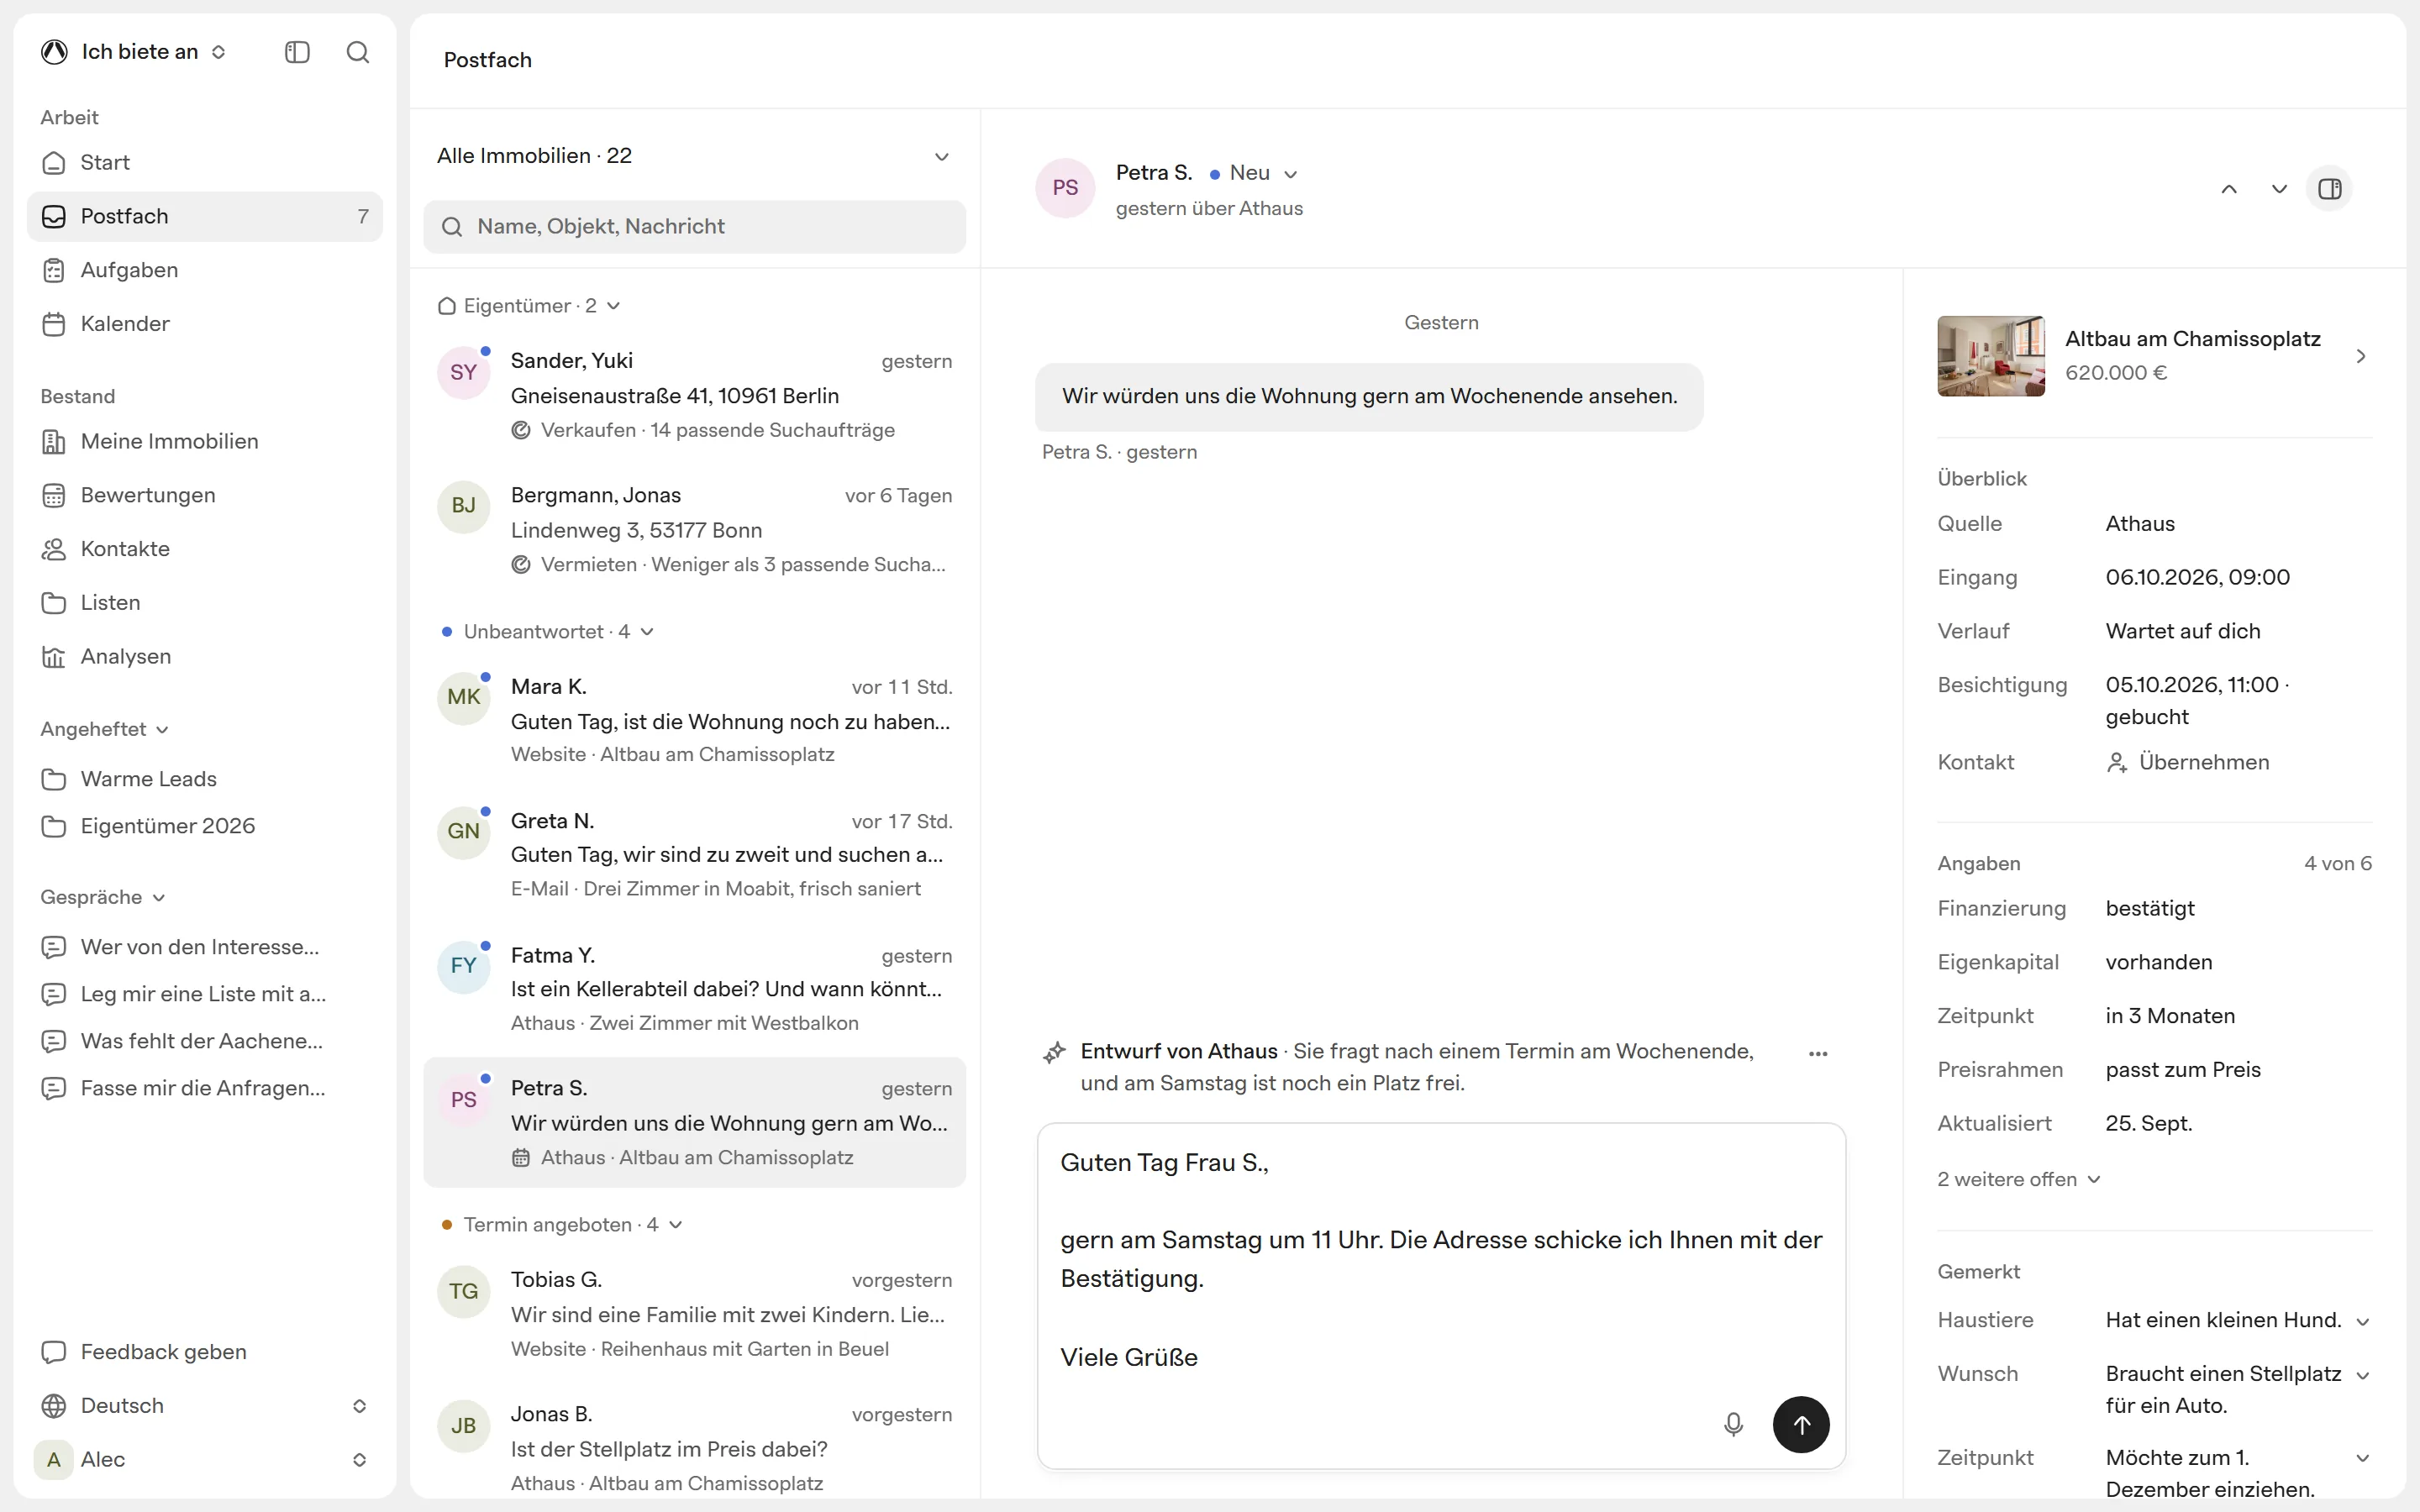The height and width of the screenshot is (1512, 2420).
Task: Start voice input microphone icon
Action: [x=1733, y=1424]
